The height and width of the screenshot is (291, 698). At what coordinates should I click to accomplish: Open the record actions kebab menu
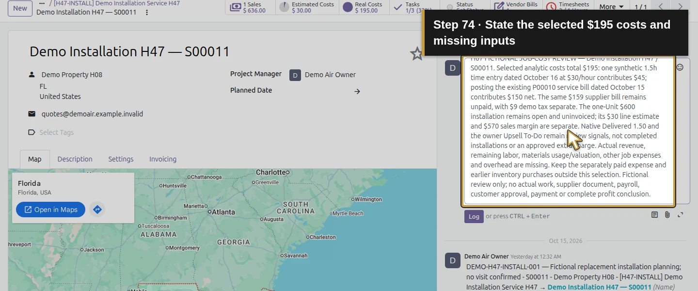147,12
